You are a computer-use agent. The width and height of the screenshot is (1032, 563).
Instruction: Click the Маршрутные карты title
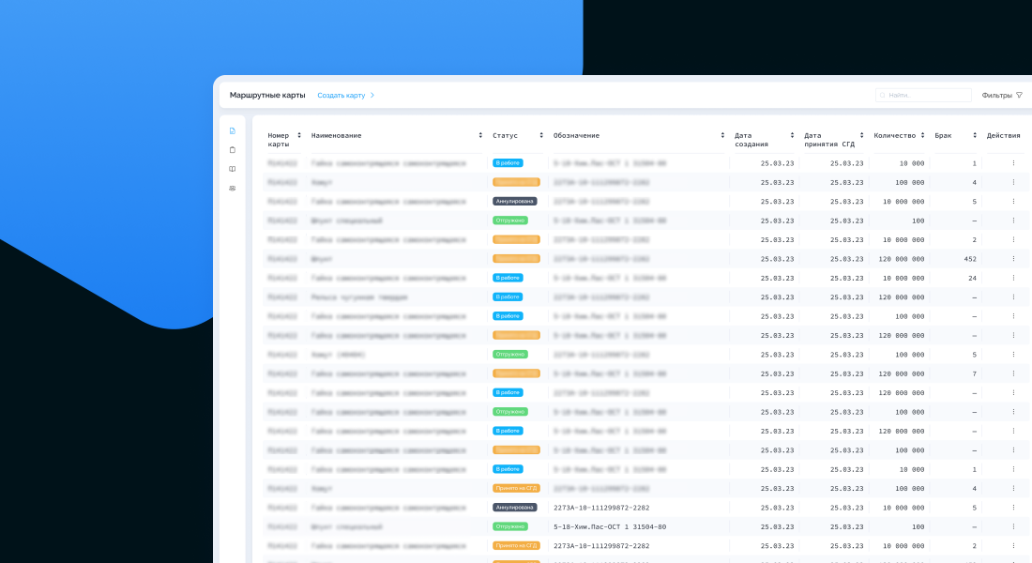(267, 95)
